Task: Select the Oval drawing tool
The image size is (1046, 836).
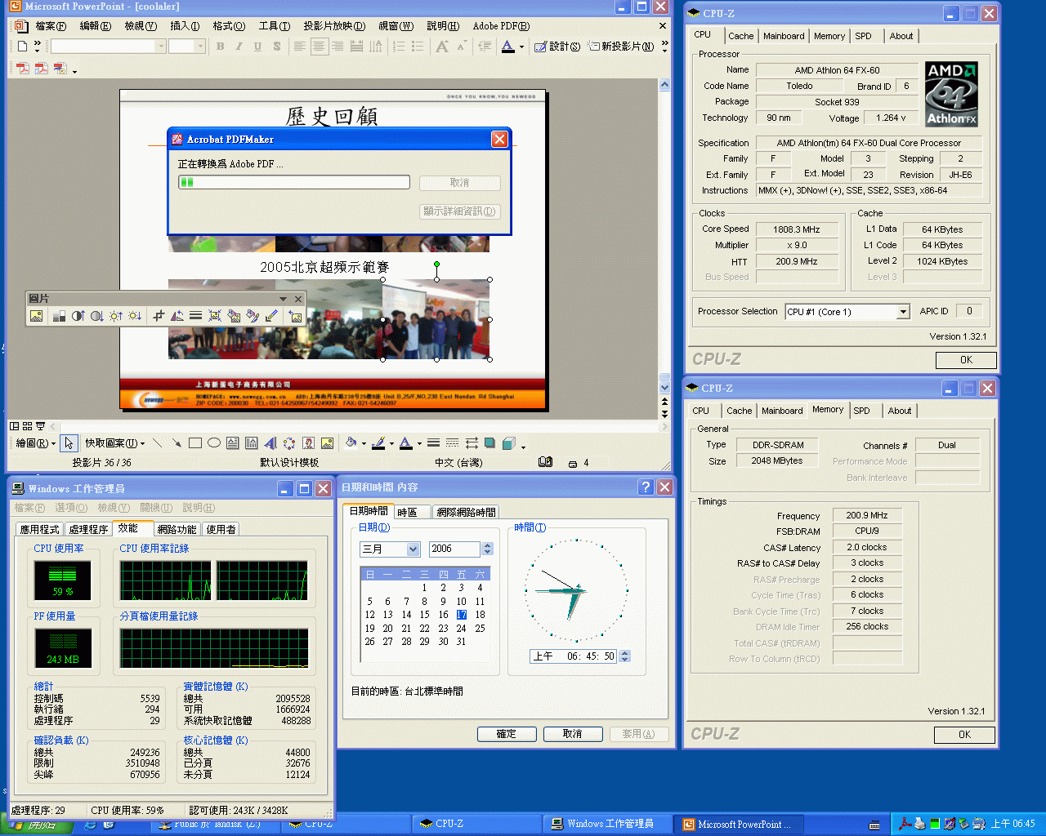Action: coord(213,443)
